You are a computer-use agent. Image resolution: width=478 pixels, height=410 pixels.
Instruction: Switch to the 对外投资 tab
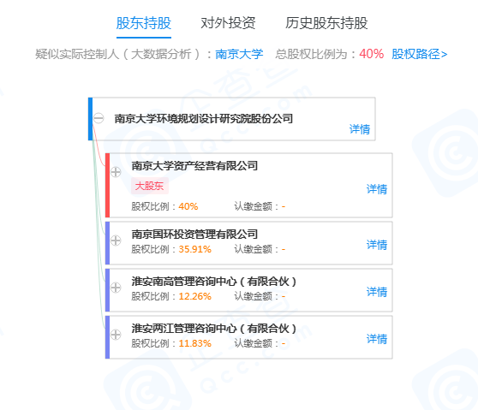228,23
